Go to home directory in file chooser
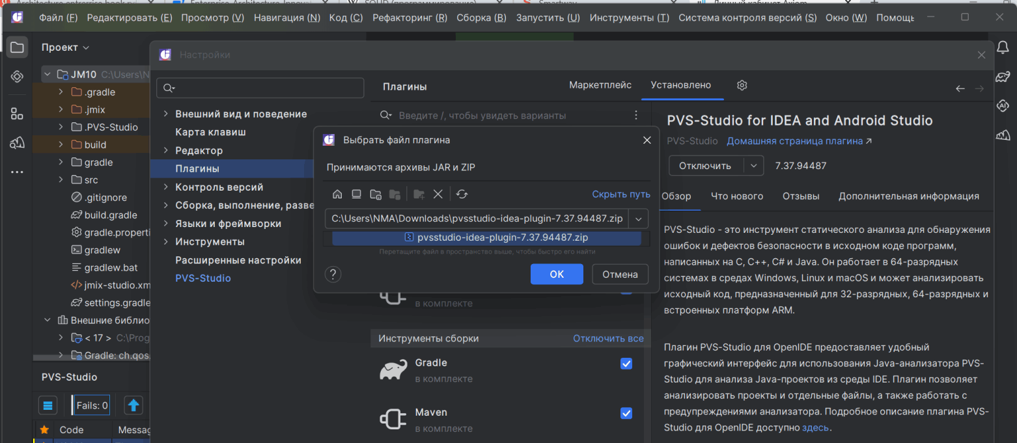Screen dimensions: 1017x443 click(x=337, y=195)
